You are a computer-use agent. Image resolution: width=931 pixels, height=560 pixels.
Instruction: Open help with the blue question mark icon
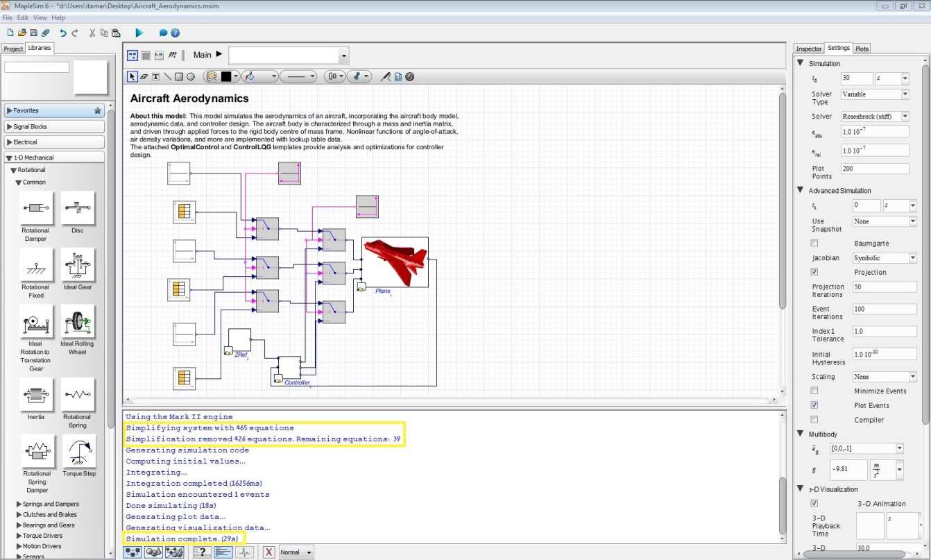pos(175,33)
